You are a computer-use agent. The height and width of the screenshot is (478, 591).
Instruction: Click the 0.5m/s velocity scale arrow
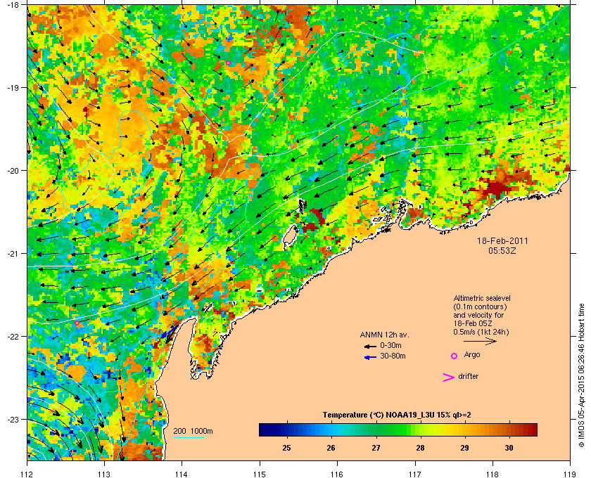point(480,341)
